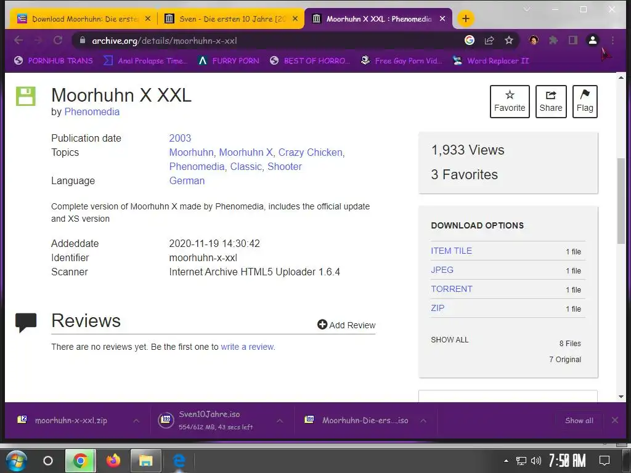This screenshot has width=631, height=473.
Task: Switch to the Download Moorhuhn tab
Action: 81,19
